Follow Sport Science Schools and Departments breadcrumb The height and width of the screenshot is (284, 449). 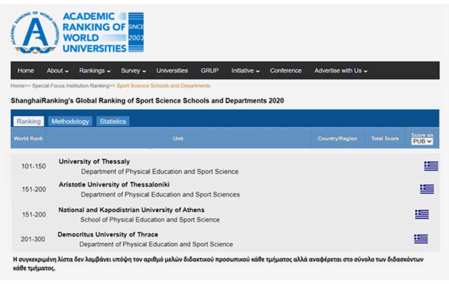coord(163,86)
